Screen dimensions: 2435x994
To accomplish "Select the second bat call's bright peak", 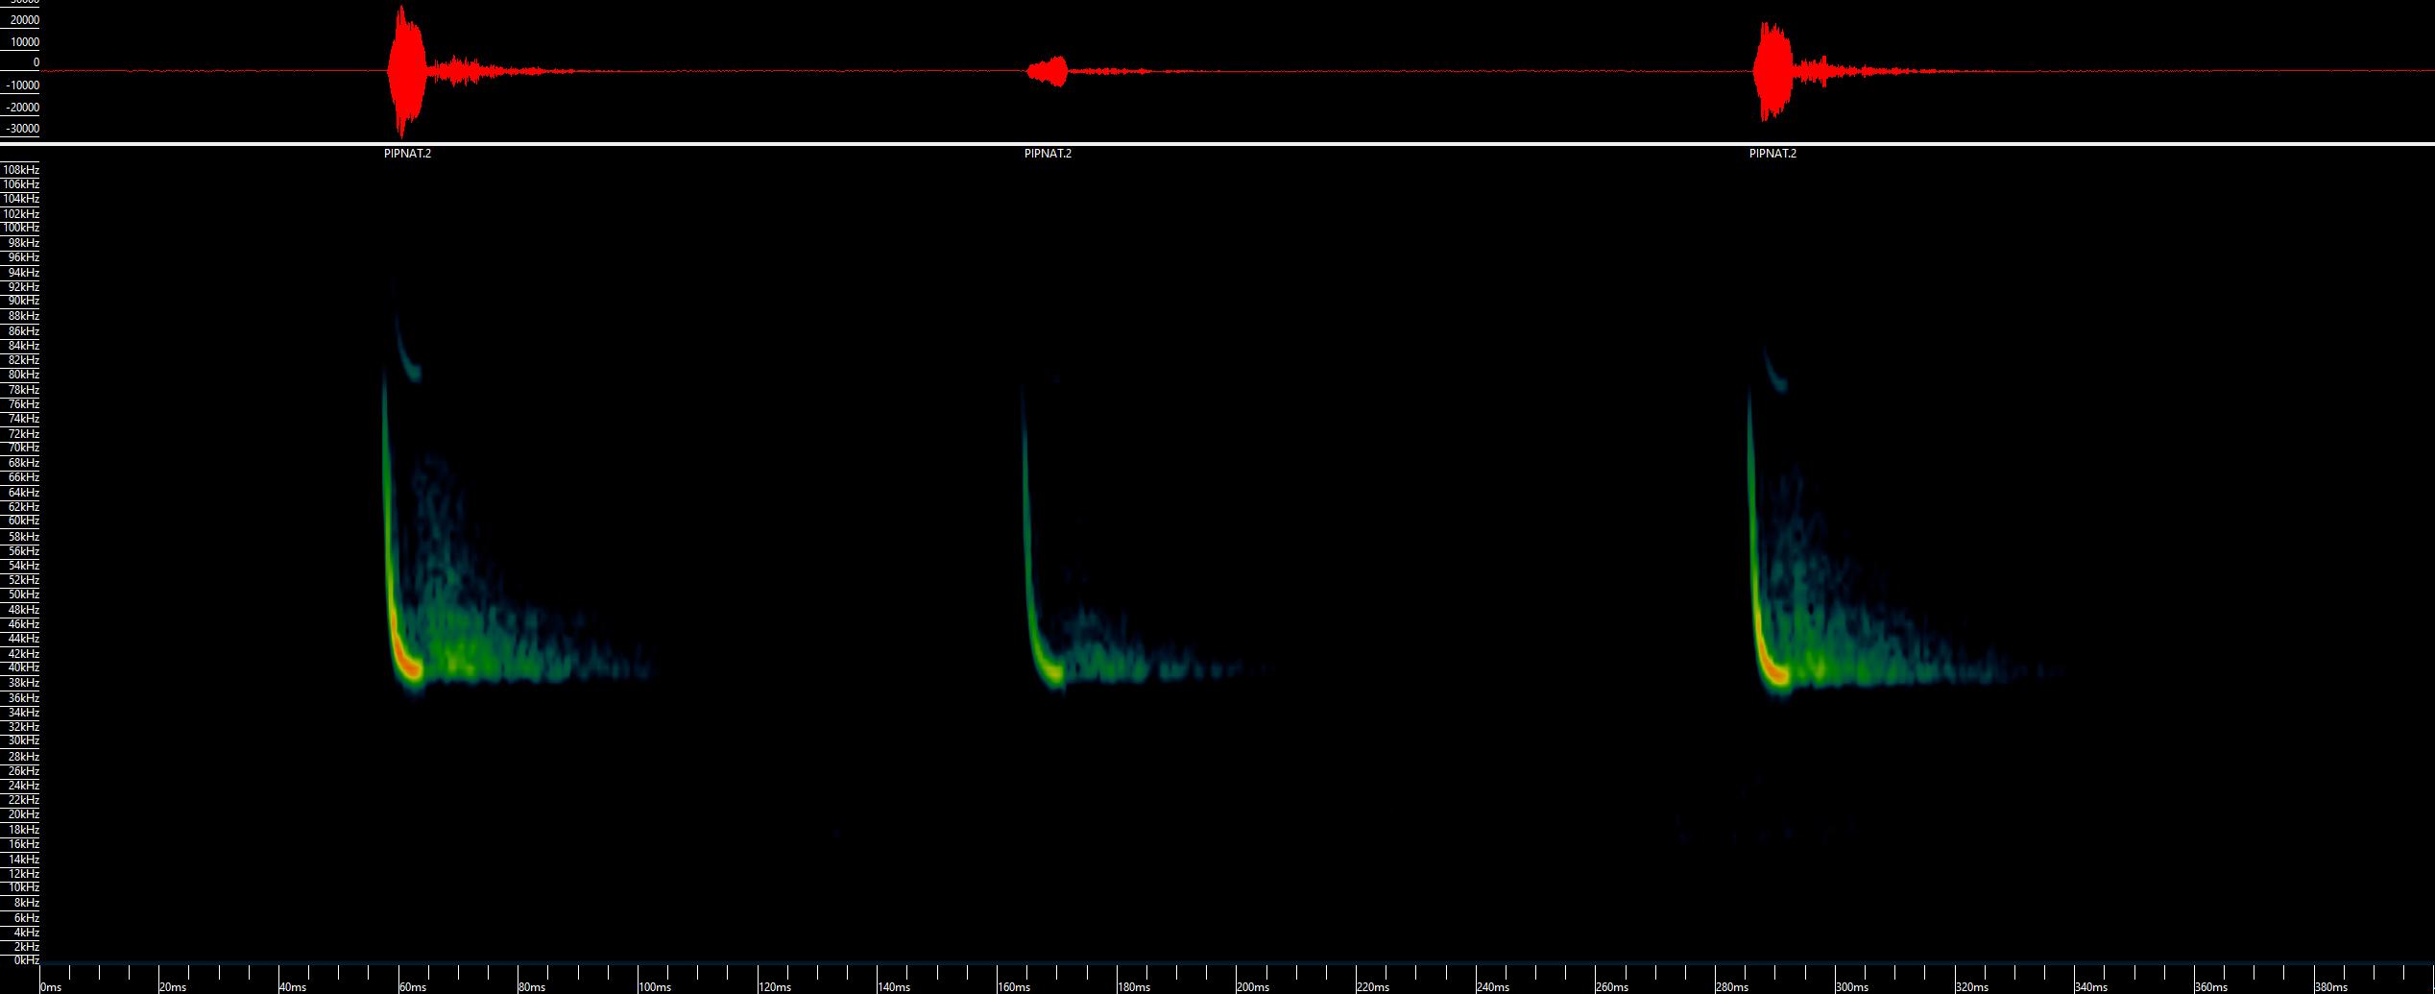I will 1051,672.
